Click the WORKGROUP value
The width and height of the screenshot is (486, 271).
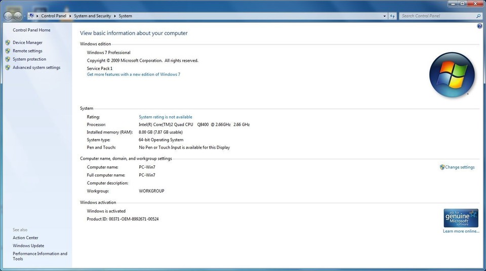(x=151, y=191)
